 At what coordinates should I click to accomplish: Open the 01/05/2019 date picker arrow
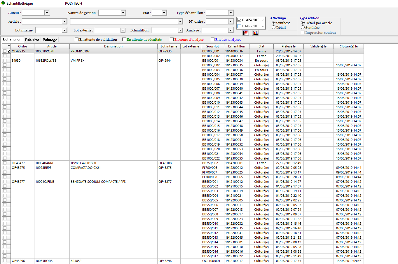coord(263,20)
